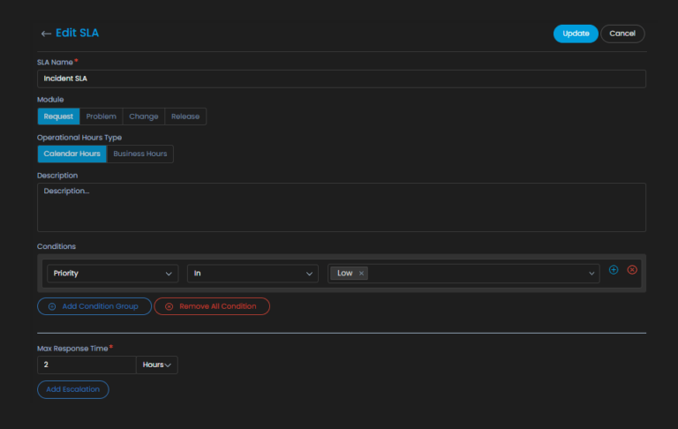
Task: Select the Problem module
Action: coord(102,117)
